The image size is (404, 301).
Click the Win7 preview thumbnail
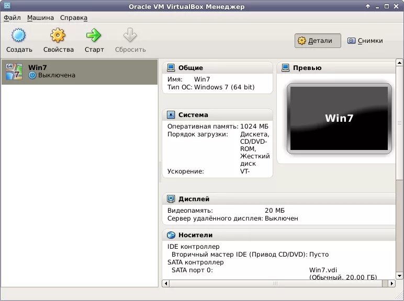[339, 118]
